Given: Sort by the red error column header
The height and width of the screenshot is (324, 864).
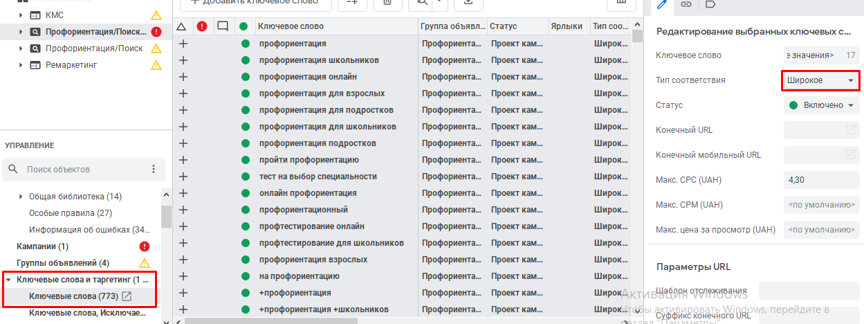Looking at the screenshot, I should (x=202, y=26).
